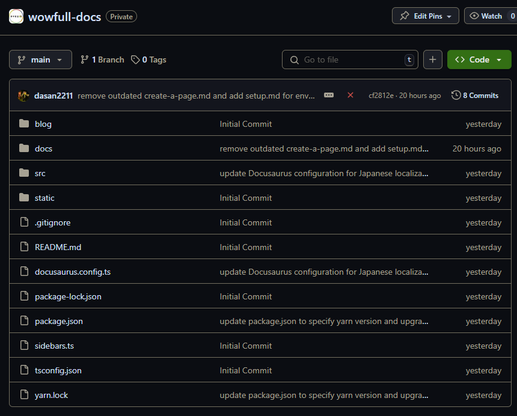View the 1 Branch list

pos(102,60)
